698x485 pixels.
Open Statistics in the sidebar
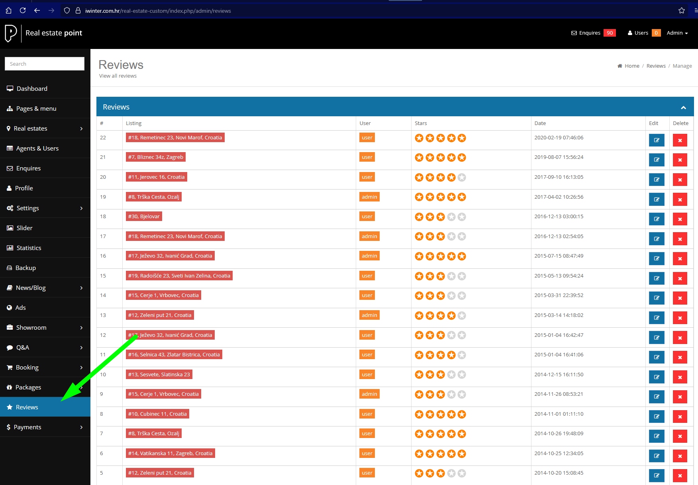(45, 248)
